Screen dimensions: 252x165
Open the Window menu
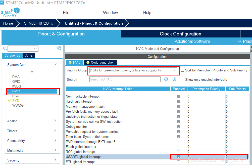click(x=110, y=13)
